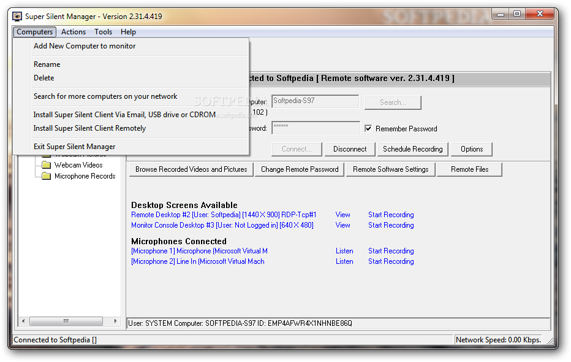
Task: Click the Super Silent Manager title bar icon
Action: click(17, 17)
